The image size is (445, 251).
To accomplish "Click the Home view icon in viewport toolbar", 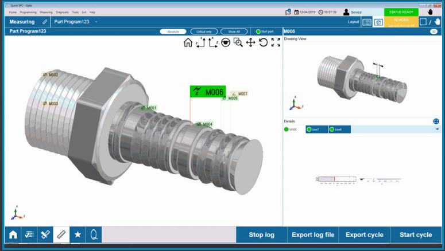I will [188, 42].
